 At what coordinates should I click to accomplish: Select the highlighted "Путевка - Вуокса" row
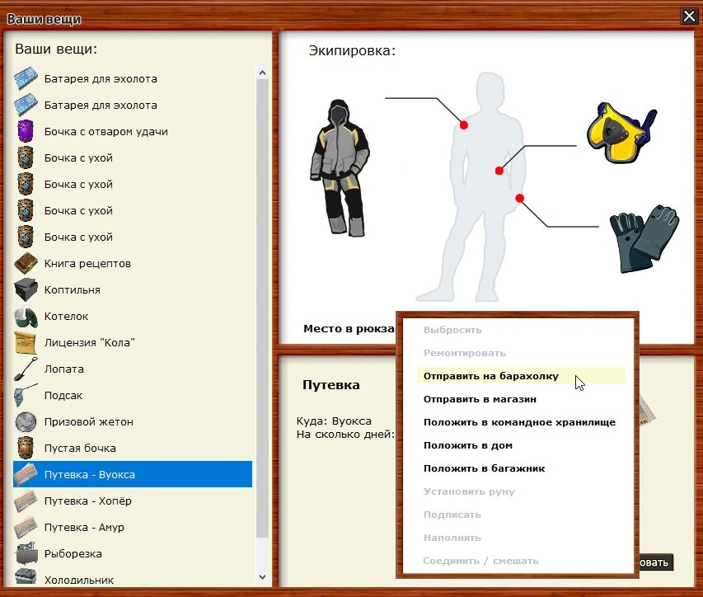point(133,474)
